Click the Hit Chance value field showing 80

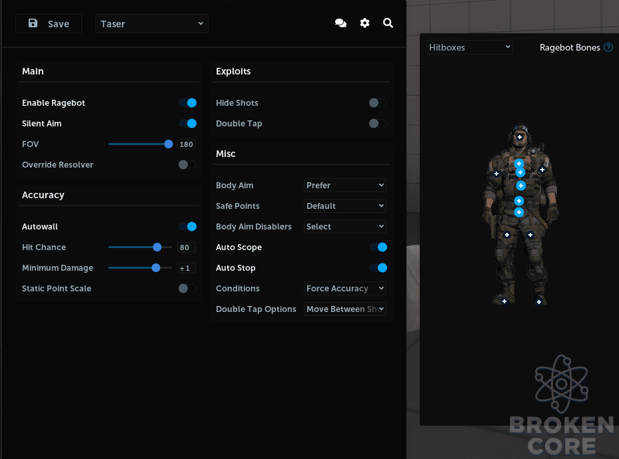coord(187,247)
